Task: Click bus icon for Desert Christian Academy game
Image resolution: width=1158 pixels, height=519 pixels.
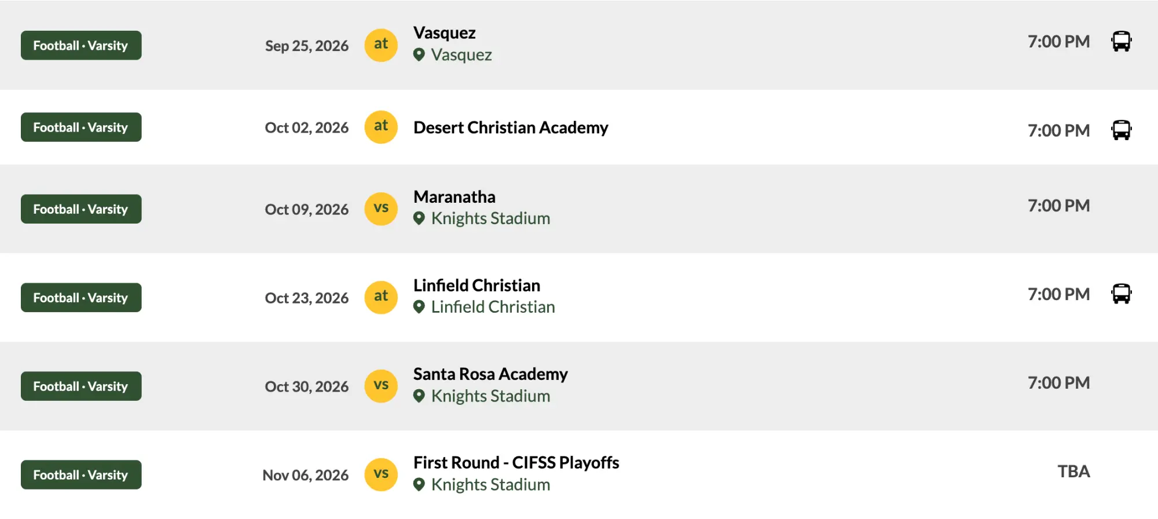Action: click(x=1121, y=130)
